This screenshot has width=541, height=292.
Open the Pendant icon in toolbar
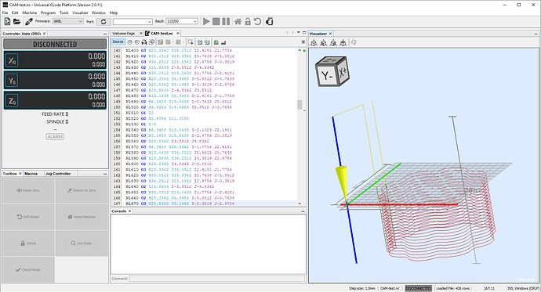270,21
